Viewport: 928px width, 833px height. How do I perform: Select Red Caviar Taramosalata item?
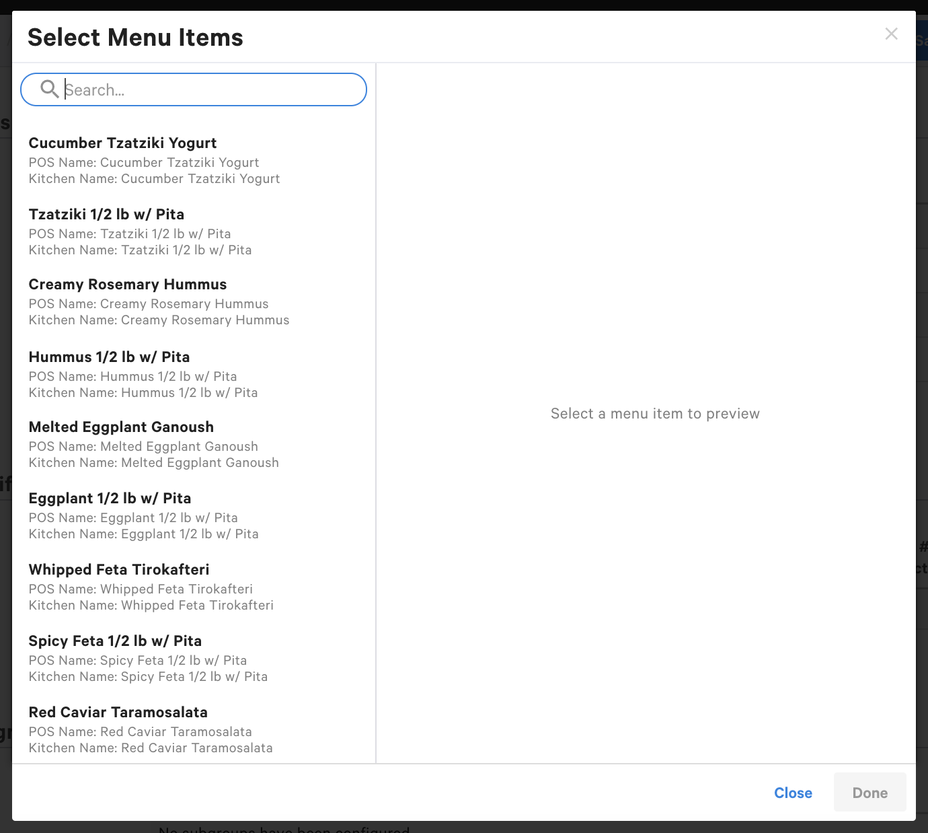coord(118,713)
